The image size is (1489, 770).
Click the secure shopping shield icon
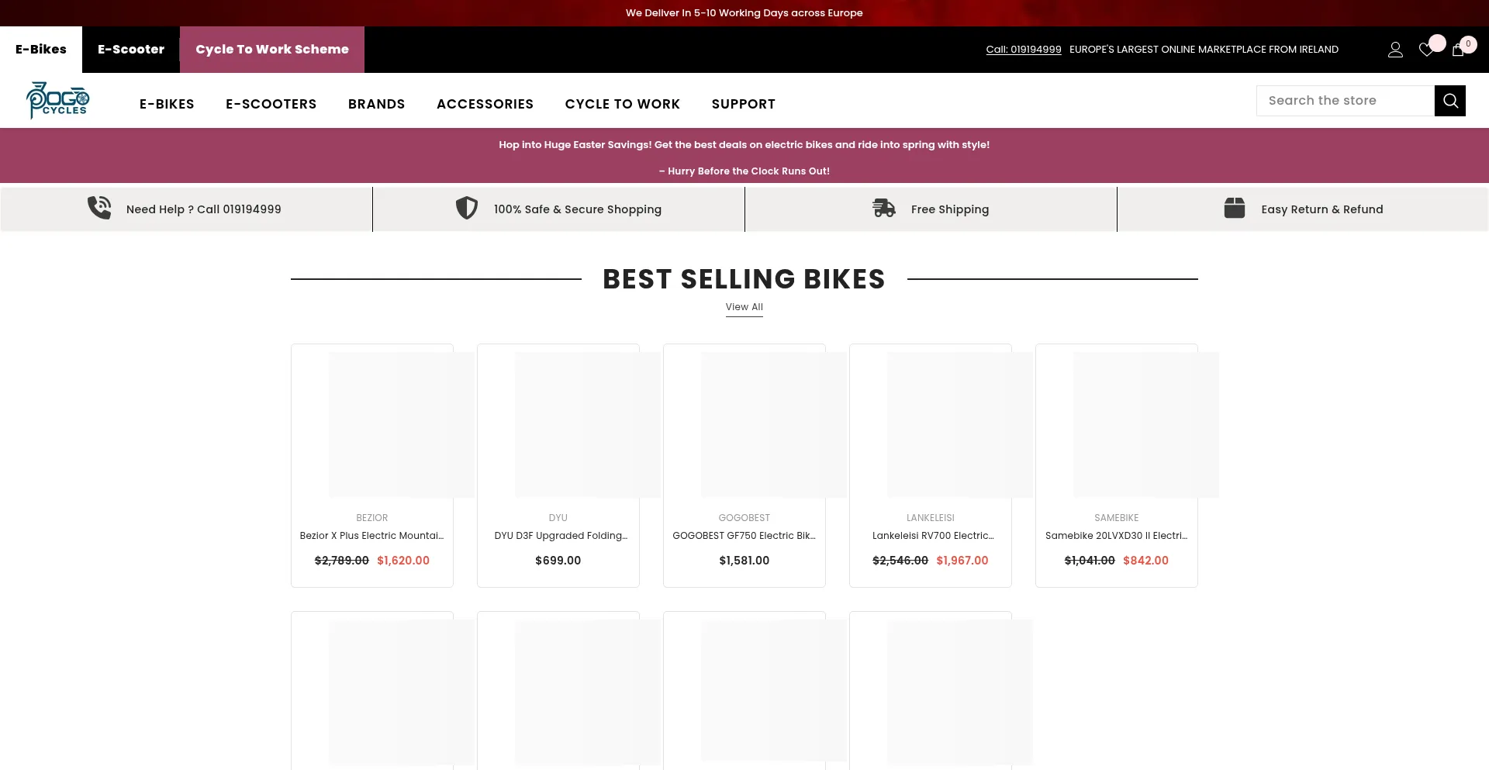point(466,208)
